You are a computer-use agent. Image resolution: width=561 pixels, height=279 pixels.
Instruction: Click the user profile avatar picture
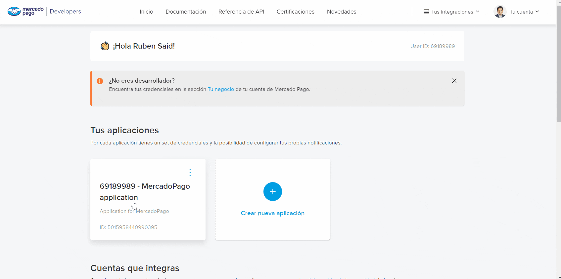500,12
